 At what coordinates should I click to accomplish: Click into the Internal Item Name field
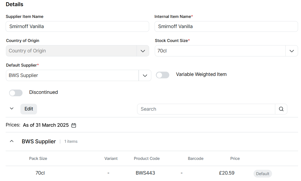coord(226,26)
